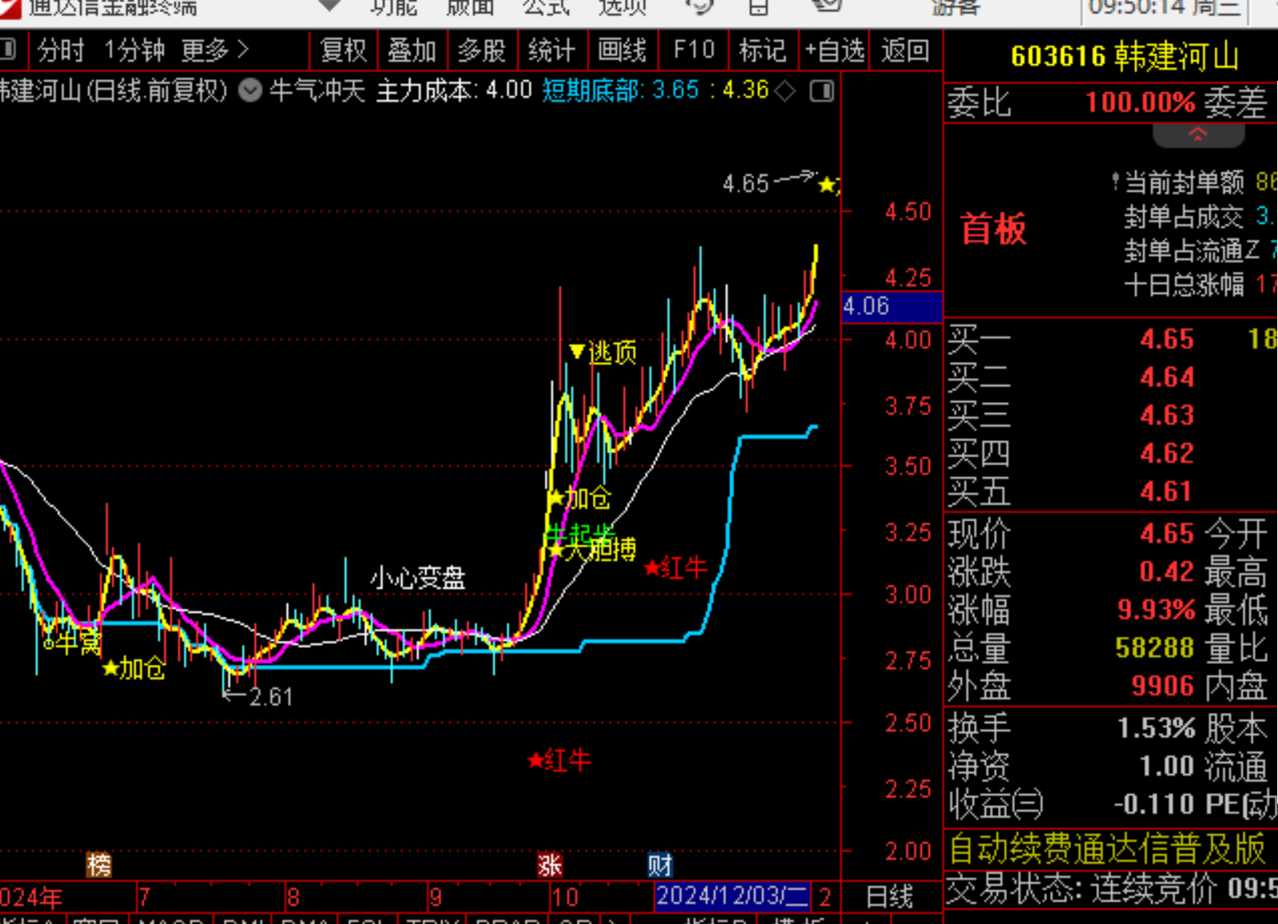The width and height of the screenshot is (1278, 924).
Task: Select the 日线 period label
Action: pyautogui.click(x=890, y=897)
